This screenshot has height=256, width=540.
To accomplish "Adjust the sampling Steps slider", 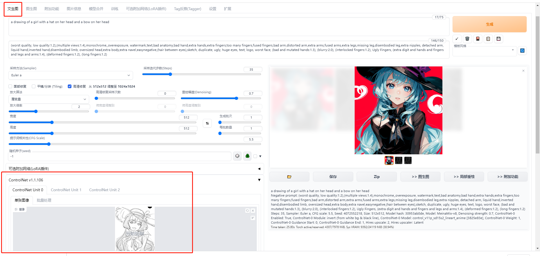I will (x=202, y=74).
